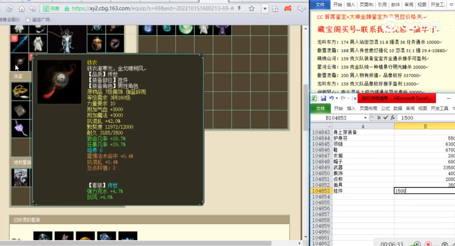Open the Word 审阅 ribbon tab
Image resolution: width=455 pixels, height=246 pixels.
[x=409, y=4]
